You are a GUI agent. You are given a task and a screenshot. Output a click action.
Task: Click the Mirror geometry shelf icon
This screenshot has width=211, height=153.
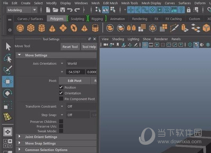[x=131, y=28]
